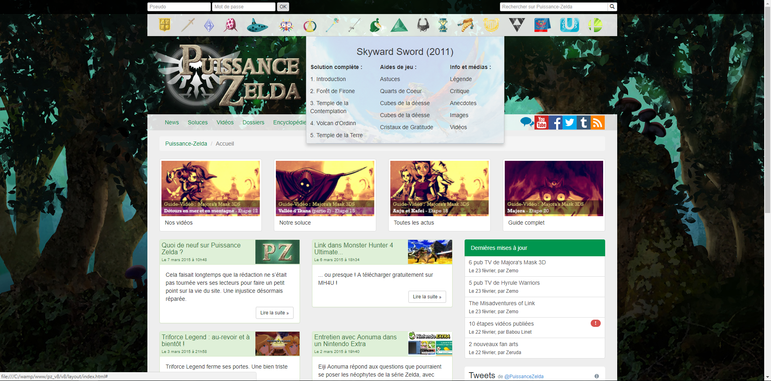
Task: Select '3. Temple de la Contemplation' entry
Action: [329, 107]
